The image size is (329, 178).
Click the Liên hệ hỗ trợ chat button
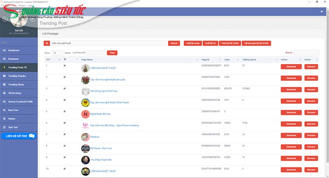tap(20, 136)
